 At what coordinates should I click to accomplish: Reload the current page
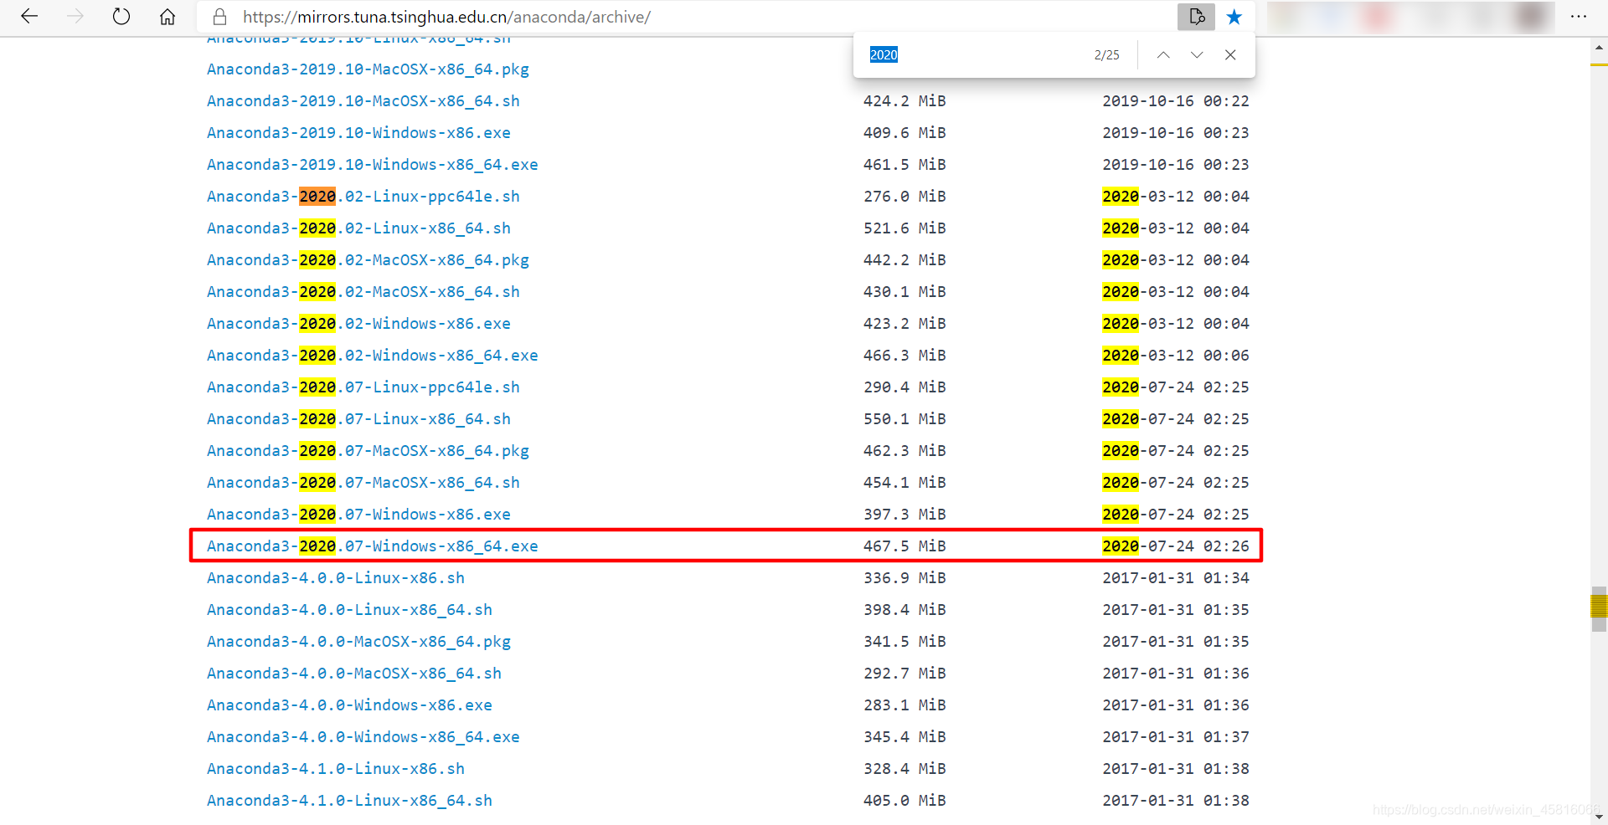click(121, 17)
